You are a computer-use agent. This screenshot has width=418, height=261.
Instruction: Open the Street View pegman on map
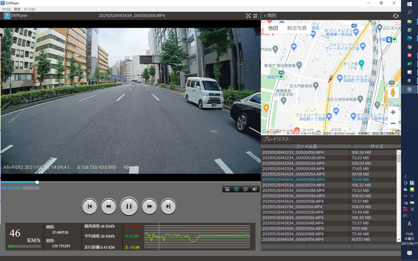coord(393,93)
